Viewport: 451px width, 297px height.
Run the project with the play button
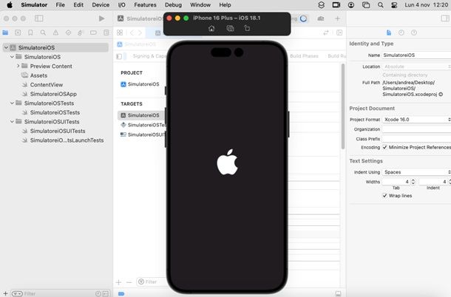coord(101,18)
